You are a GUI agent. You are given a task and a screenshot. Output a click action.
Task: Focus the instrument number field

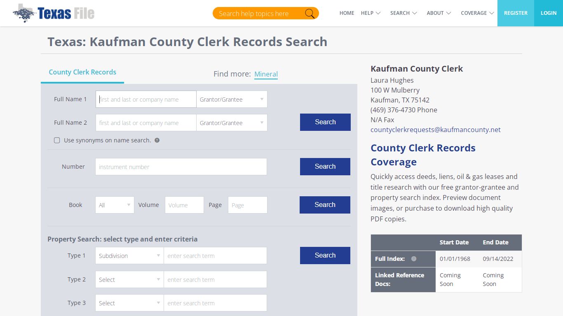(x=181, y=167)
